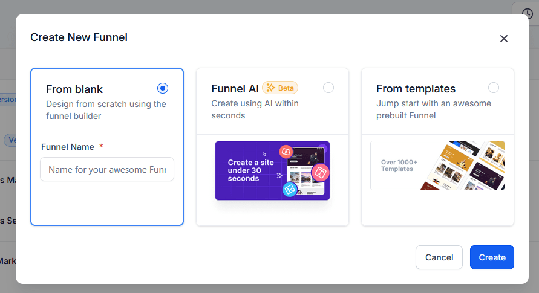Close the Create New Funnel dialog
The image size is (539, 293).
[503, 39]
